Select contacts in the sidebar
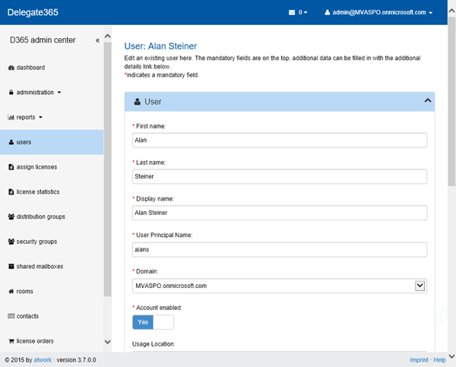The width and height of the screenshot is (456, 367). pyautogui.click(x=27, y=316)
